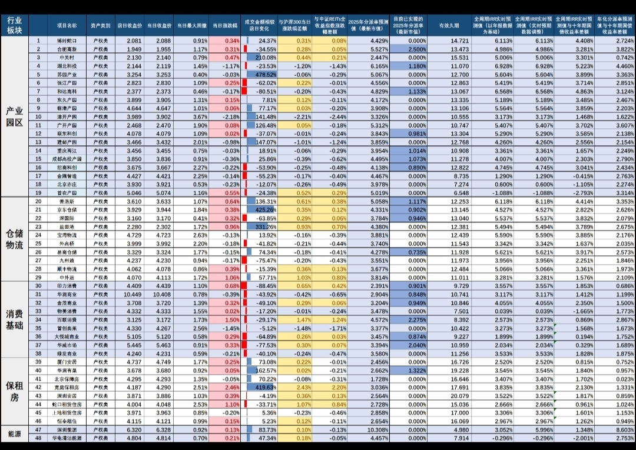Click project name 博时蛇口 in row 1
Viewport: 636px width, 450px height.
67,41
